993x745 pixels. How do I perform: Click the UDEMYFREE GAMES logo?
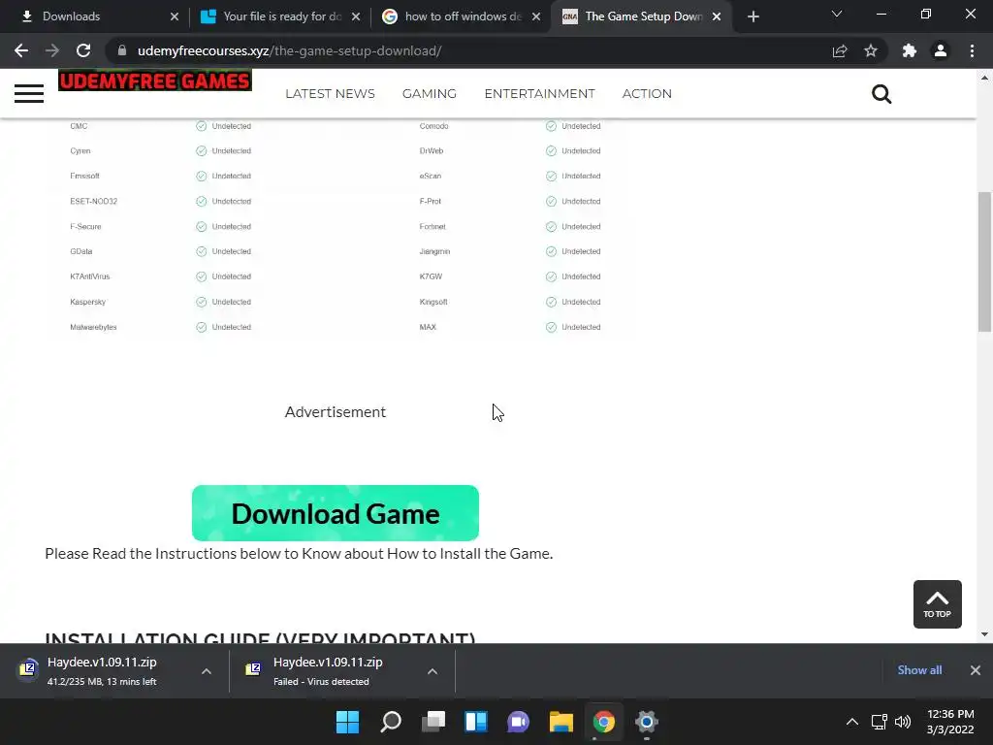pos(155,81)
